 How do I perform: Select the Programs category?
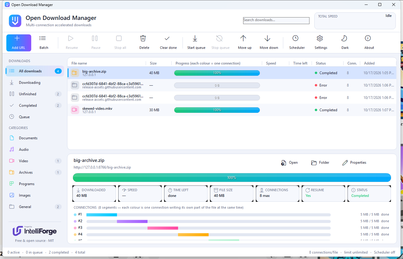tap(35, 184)
